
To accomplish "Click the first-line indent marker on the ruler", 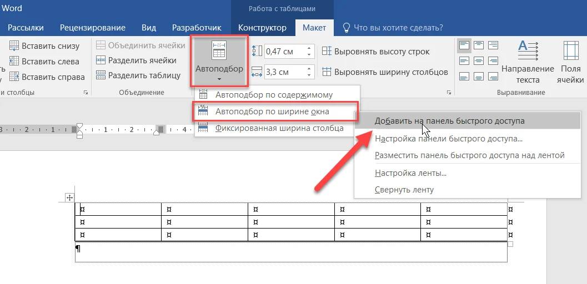I will click(79, 126).
